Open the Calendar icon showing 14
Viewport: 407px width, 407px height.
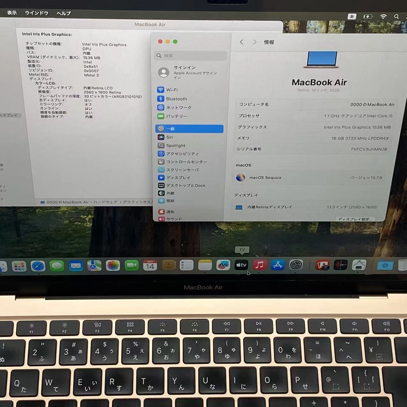click(150, 265)
